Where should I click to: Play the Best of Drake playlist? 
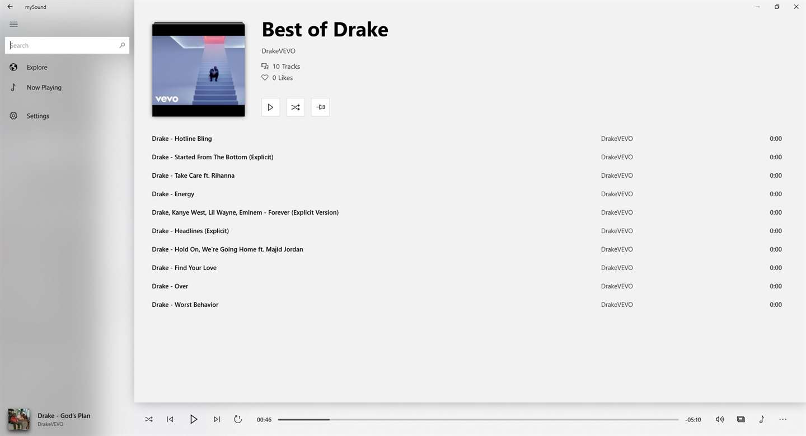270,107
